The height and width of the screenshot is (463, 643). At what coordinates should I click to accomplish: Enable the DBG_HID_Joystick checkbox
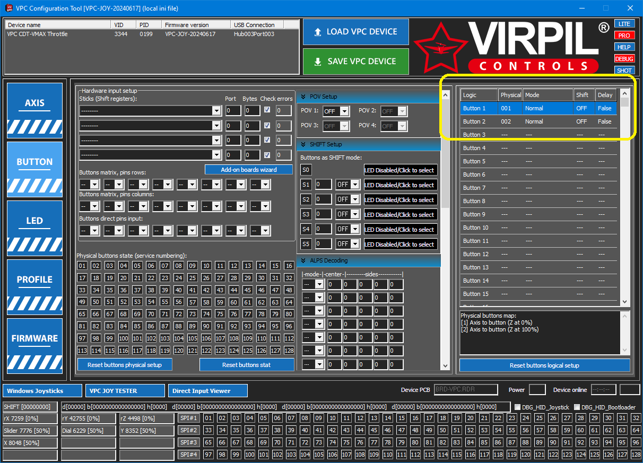click(518, 407)
